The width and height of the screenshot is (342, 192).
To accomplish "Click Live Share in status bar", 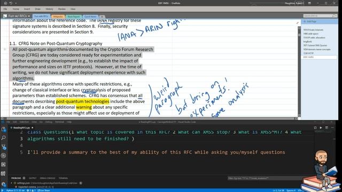I will pos(44,190).
